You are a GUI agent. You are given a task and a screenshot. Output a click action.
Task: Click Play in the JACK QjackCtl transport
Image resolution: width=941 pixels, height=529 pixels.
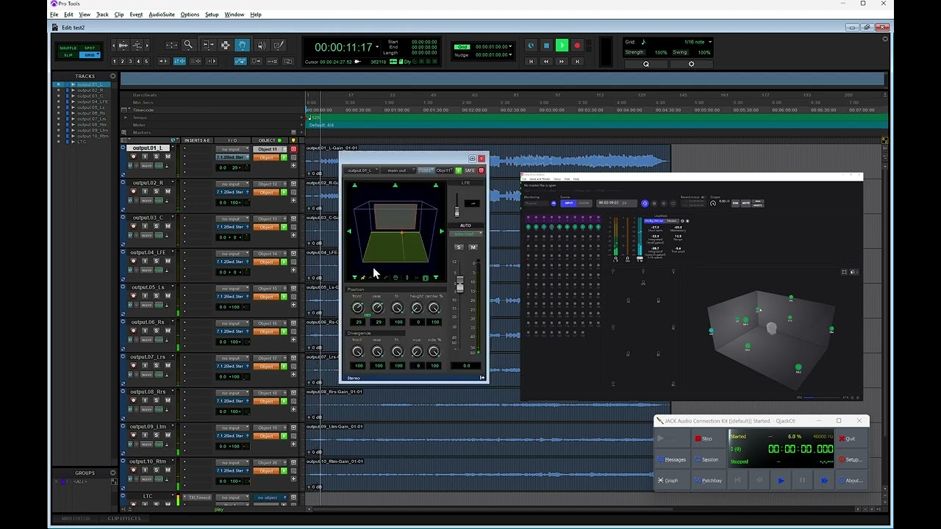point(781,481)
